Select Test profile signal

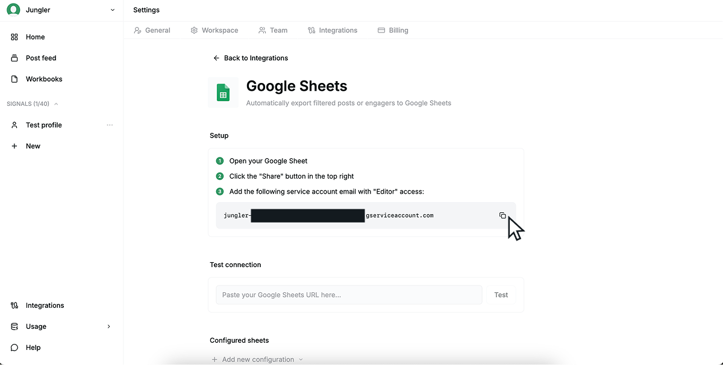[43, 125]
